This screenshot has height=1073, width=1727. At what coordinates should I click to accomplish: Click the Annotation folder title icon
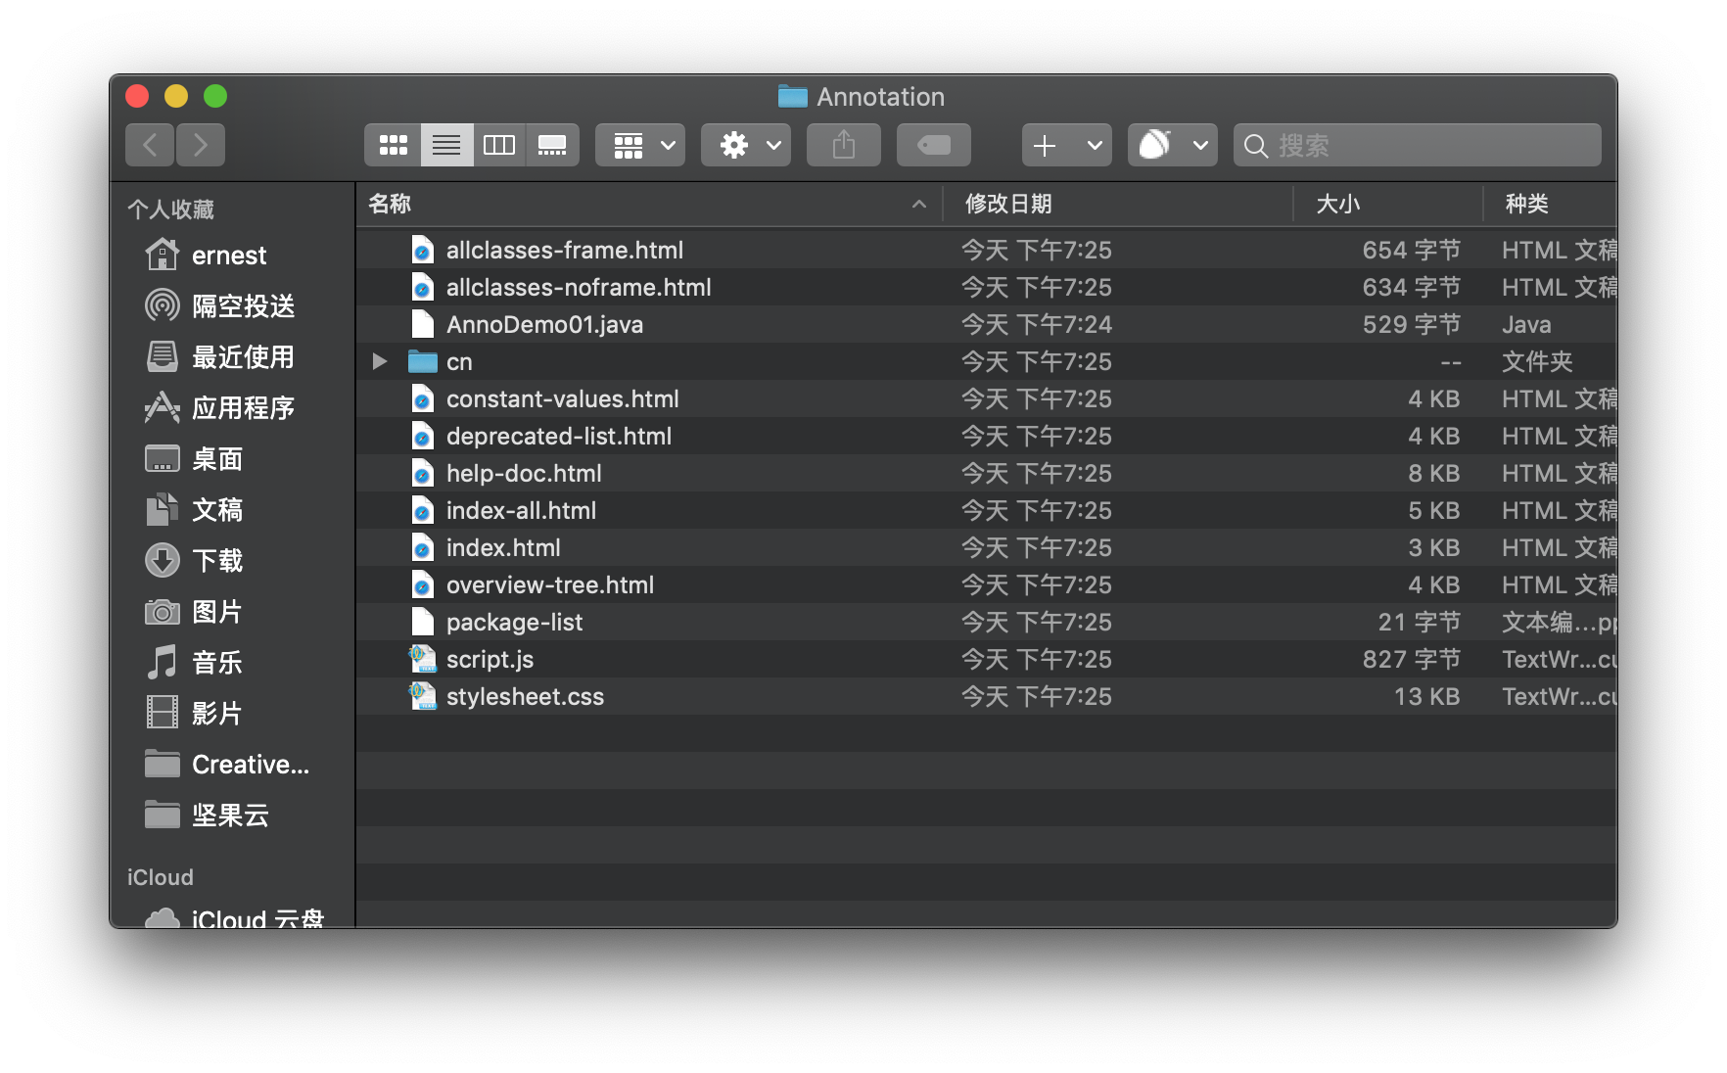point(792,96)
